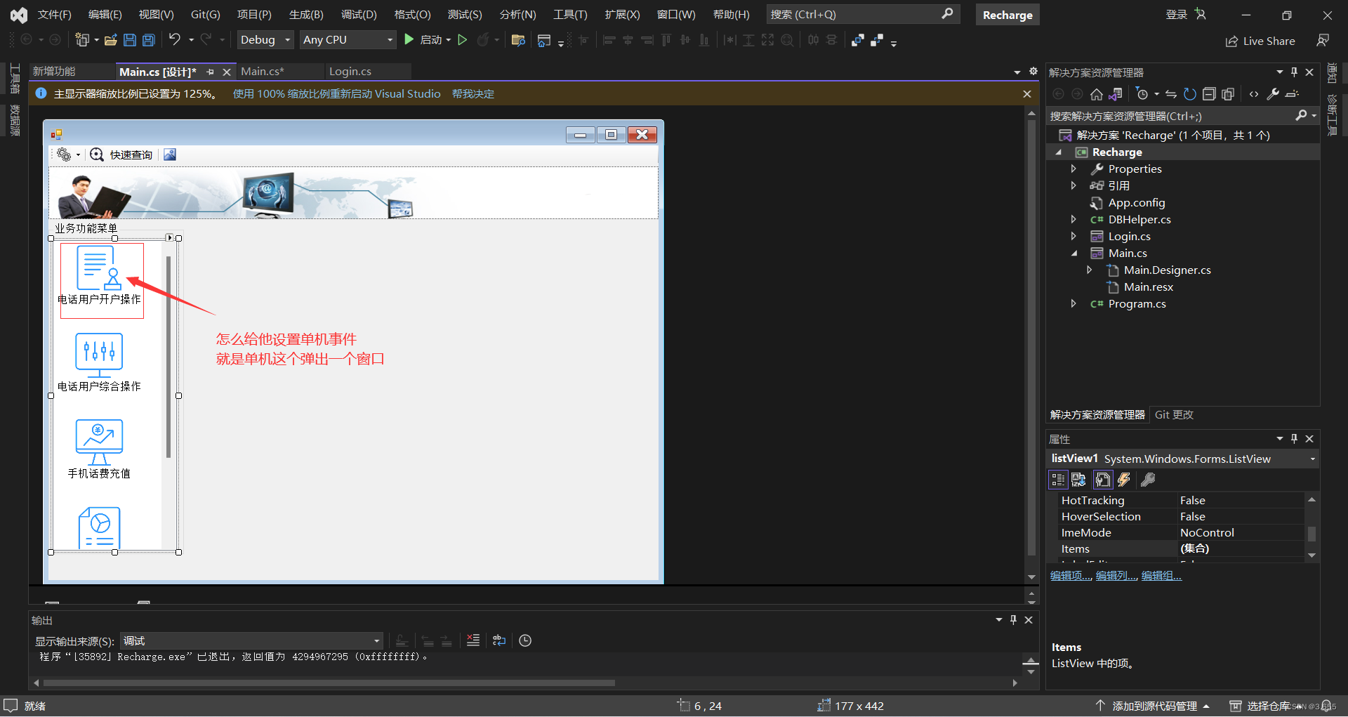This screenshot has width=1348, height=717.
Task: Click the Output panel horizontal scrollbar
Action: pos(329,683)
